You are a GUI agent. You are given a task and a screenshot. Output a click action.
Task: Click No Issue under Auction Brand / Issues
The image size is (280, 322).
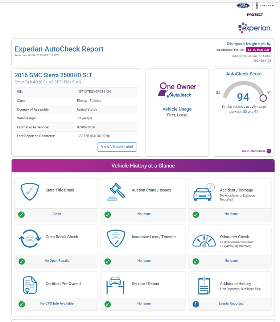144,214
